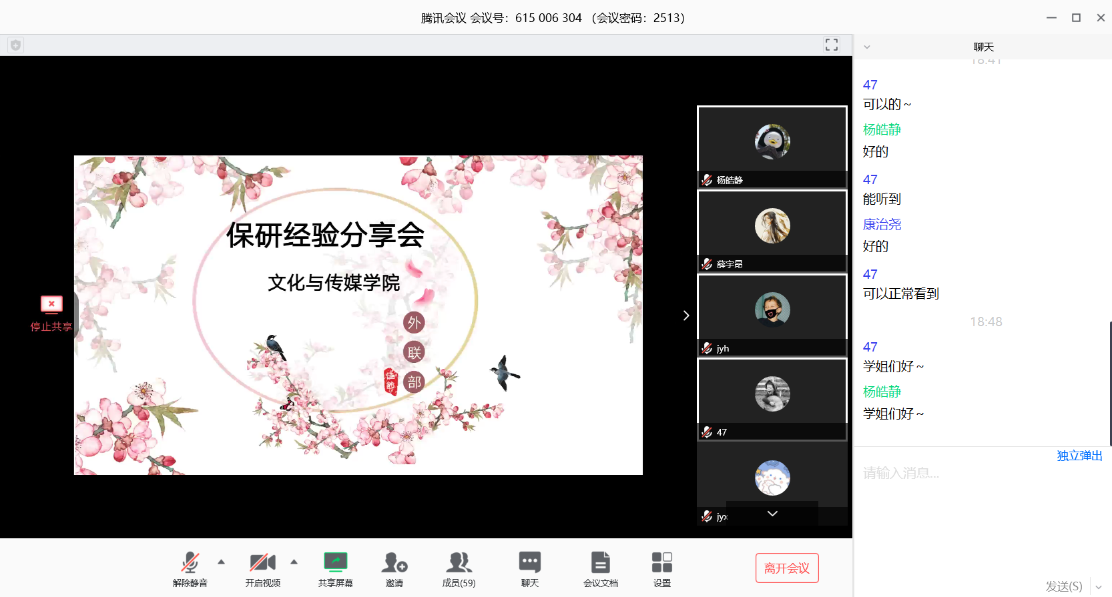Click the share screen icon
The width and height of the screenshot is (1112, 597).
(x=335, y=563)
